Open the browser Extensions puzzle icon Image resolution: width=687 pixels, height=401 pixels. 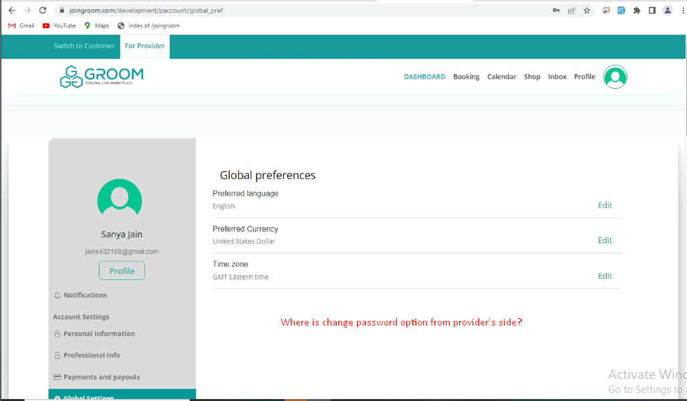click(x=636, y=11)
